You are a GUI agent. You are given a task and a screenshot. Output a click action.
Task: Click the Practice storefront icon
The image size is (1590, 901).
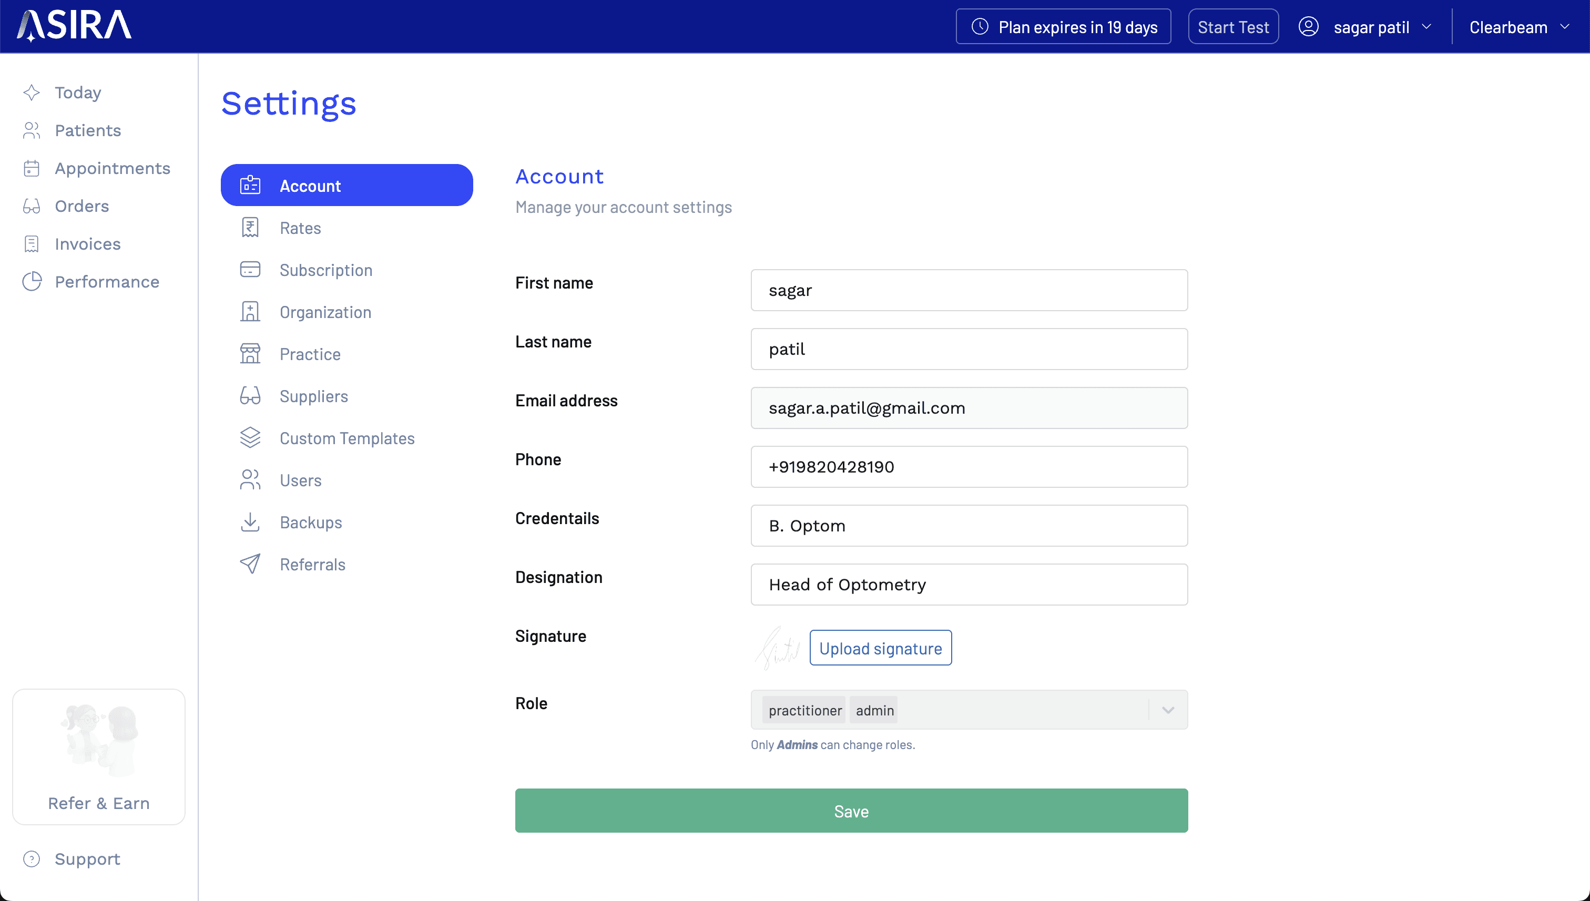click(x=250, y=354)
